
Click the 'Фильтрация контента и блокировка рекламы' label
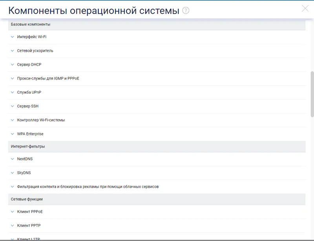pyautogui.click(x=88, y=187)
